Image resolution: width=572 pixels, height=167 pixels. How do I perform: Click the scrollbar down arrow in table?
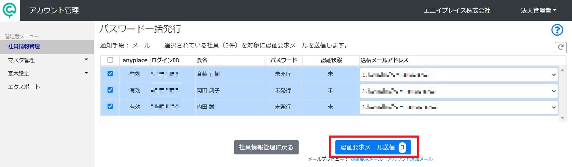pos(562,118)
